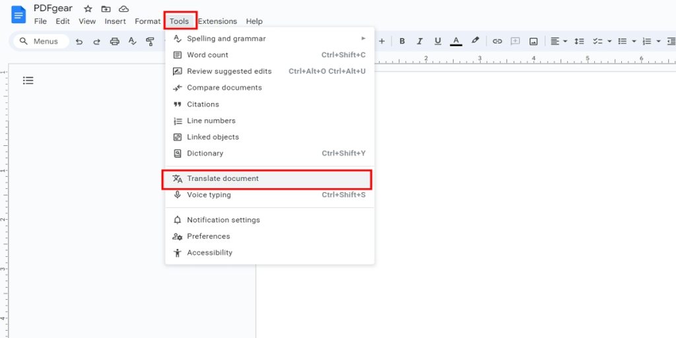Open Dictionary
This screenshot has width=676, height=338.
270,153
